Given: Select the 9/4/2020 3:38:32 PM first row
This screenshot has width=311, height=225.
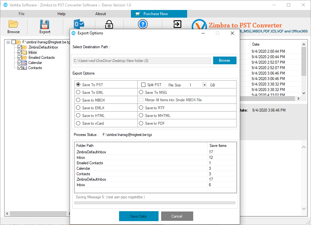Looking at the screenshot, I should pos(271,84).
